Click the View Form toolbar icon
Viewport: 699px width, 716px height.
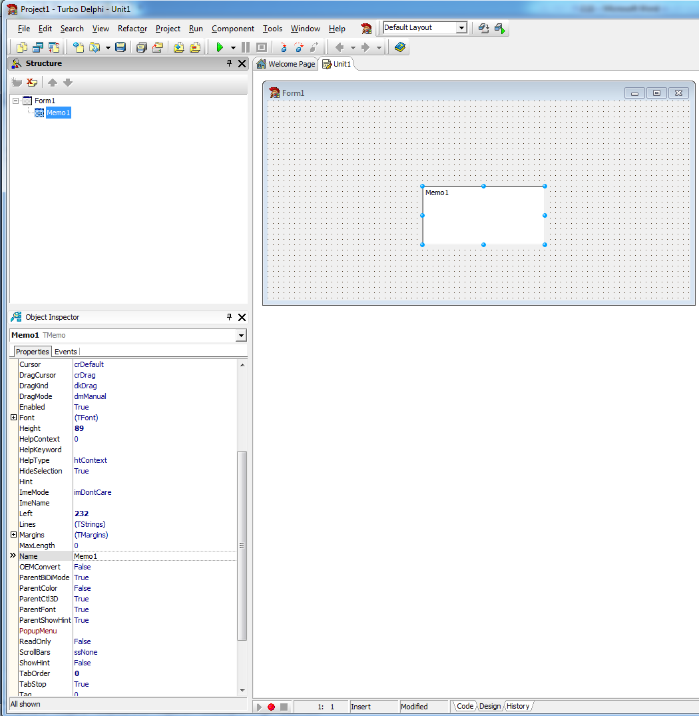(38, 47)
